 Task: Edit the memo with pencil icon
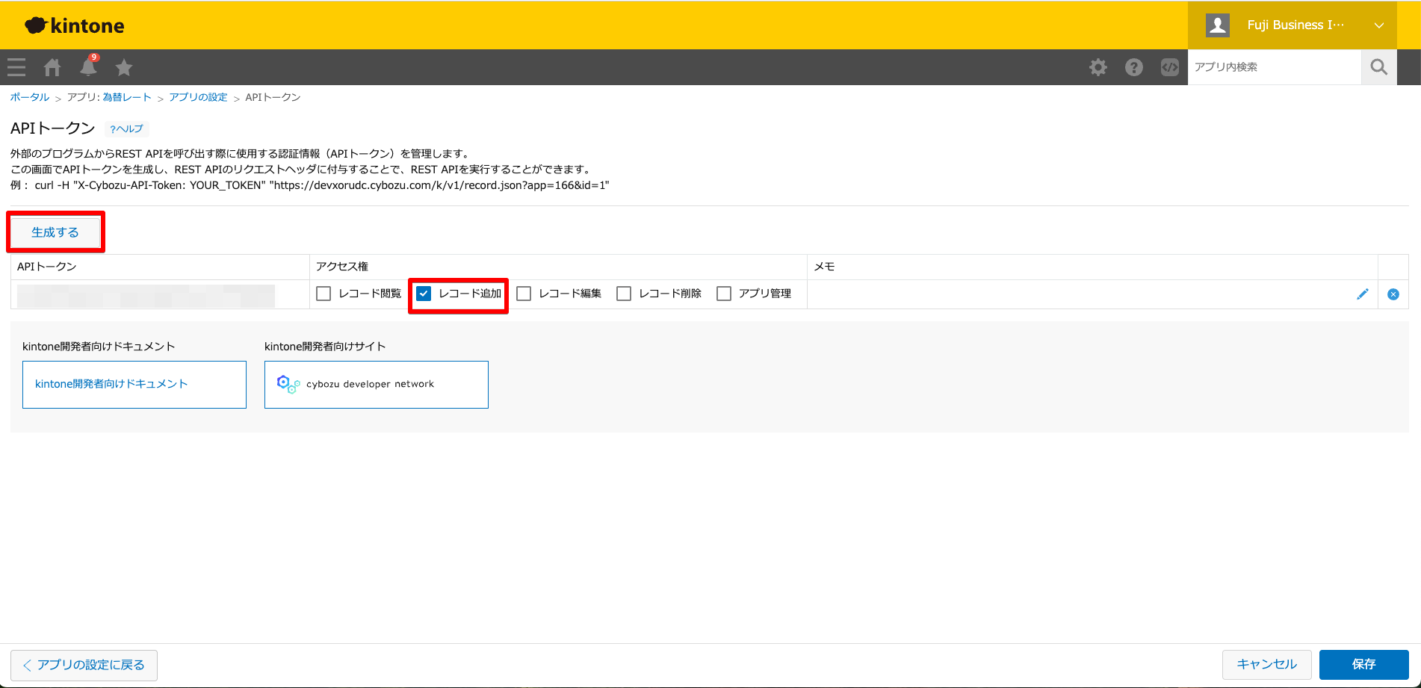(x=1363, y=294)
